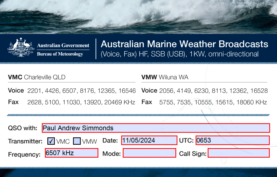Screen dimensions: 277x177
Task: Click the VMC Fax frequencies starting 2628
Action: coord(81,102)
